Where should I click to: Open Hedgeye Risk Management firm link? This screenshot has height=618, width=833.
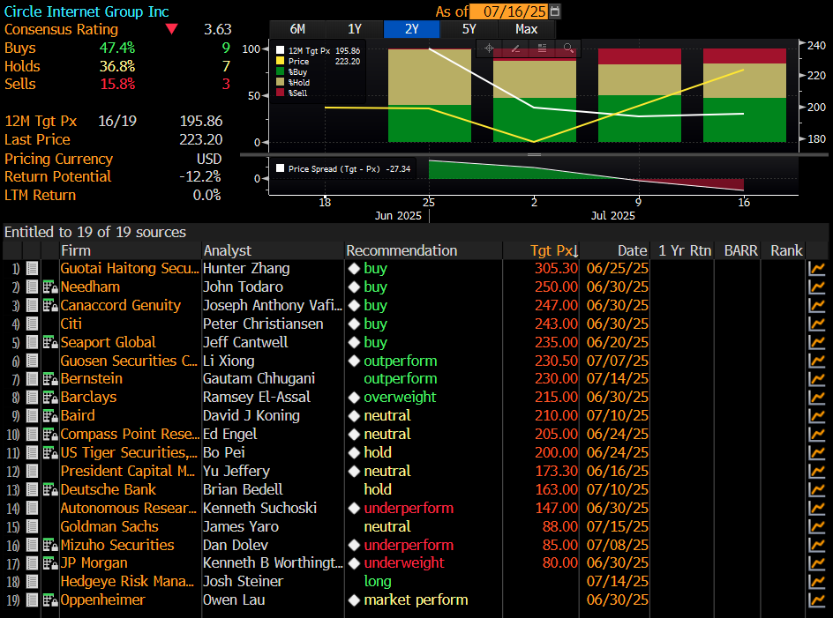point(127,582)
